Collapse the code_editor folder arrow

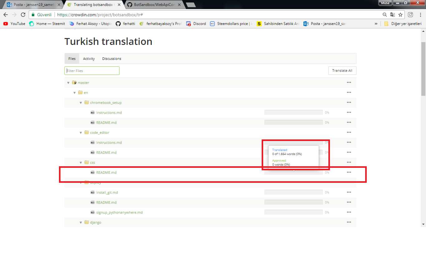coord(81,133)
